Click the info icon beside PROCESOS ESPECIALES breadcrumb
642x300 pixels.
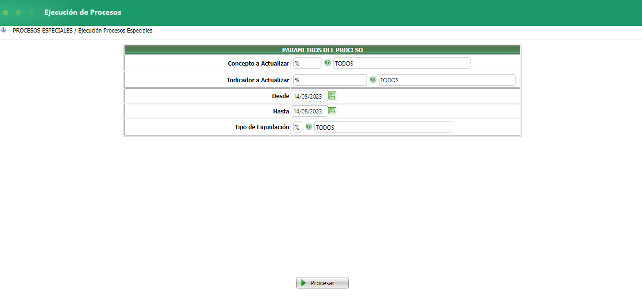4,30
